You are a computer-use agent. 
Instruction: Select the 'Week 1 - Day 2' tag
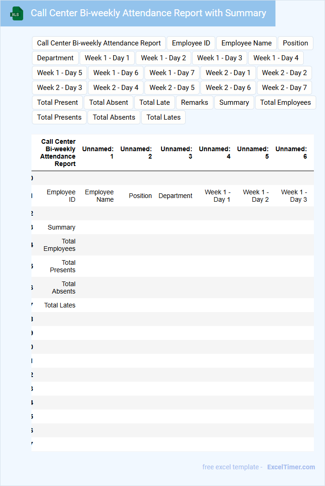[x=163, y=58]
